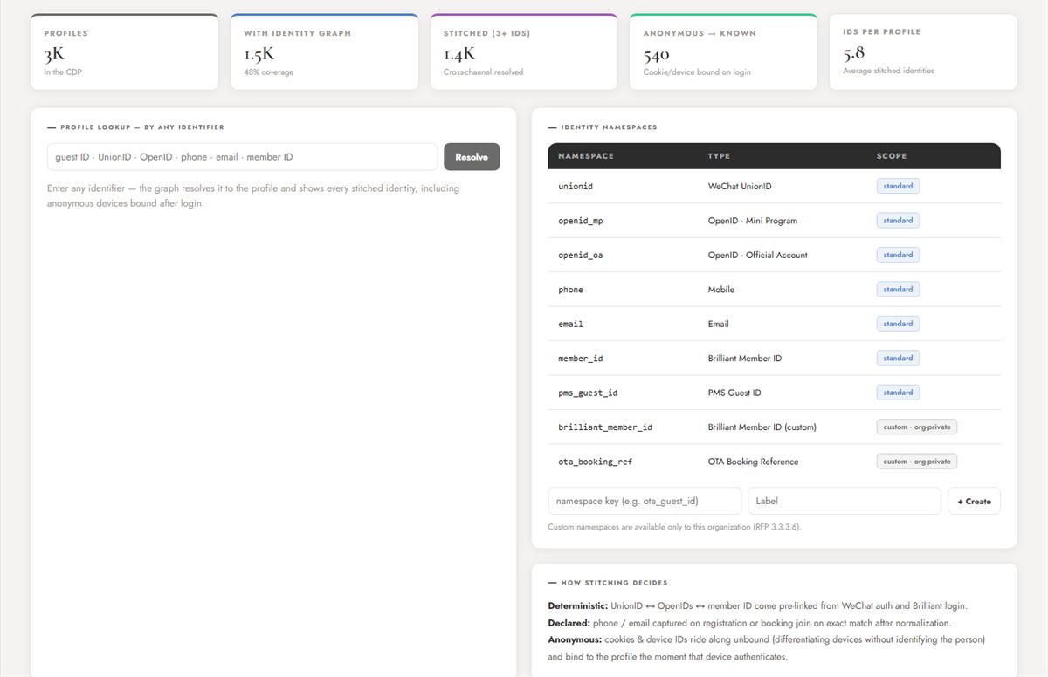Select the unionid namespace row
1048x677 pixels.
(x=774, y=186)
